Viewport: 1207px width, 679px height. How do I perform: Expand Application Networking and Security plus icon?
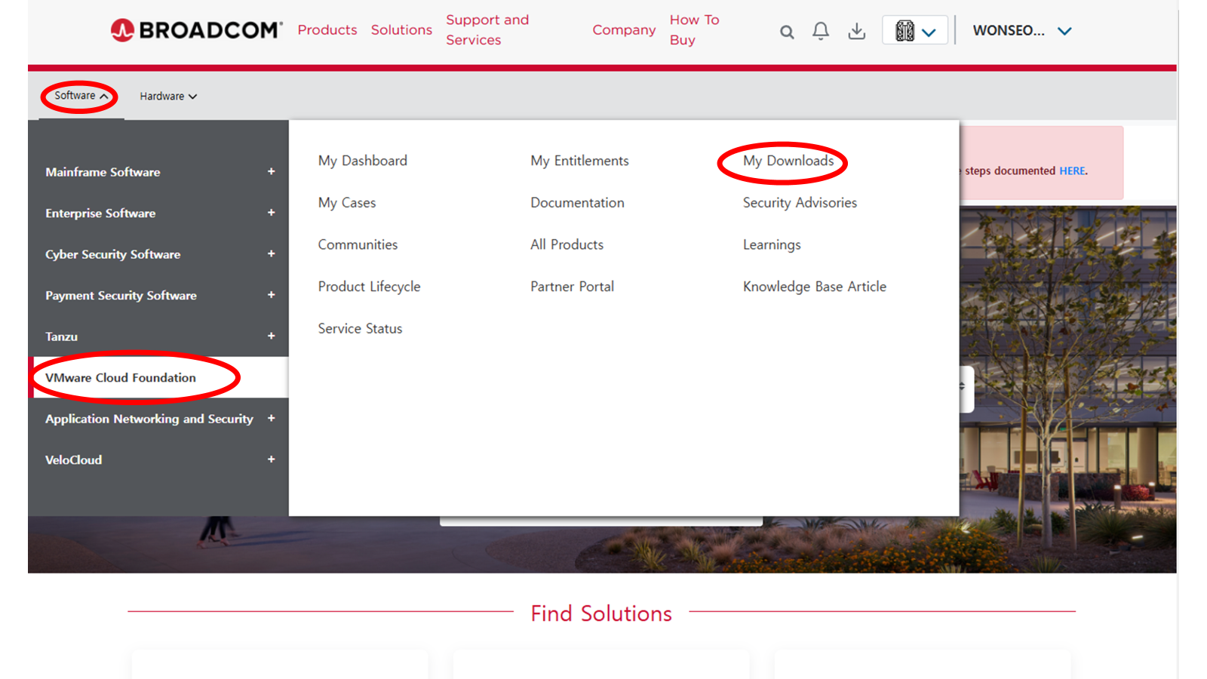[x=271, y=418]
